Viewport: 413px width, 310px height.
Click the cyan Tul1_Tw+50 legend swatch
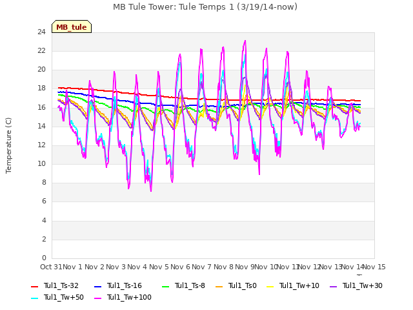(34, 298)
